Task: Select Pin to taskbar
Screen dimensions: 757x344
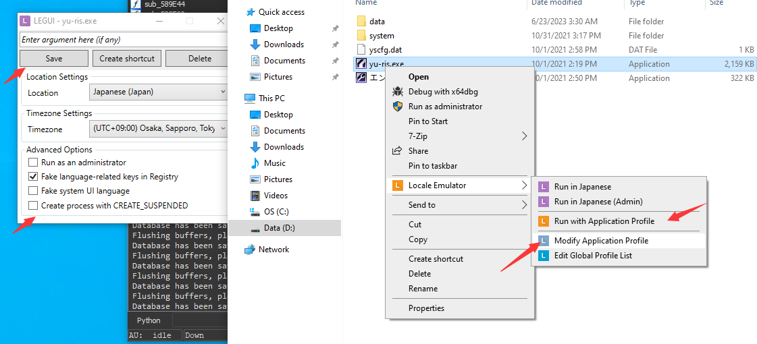Action: tap(433, 166)
